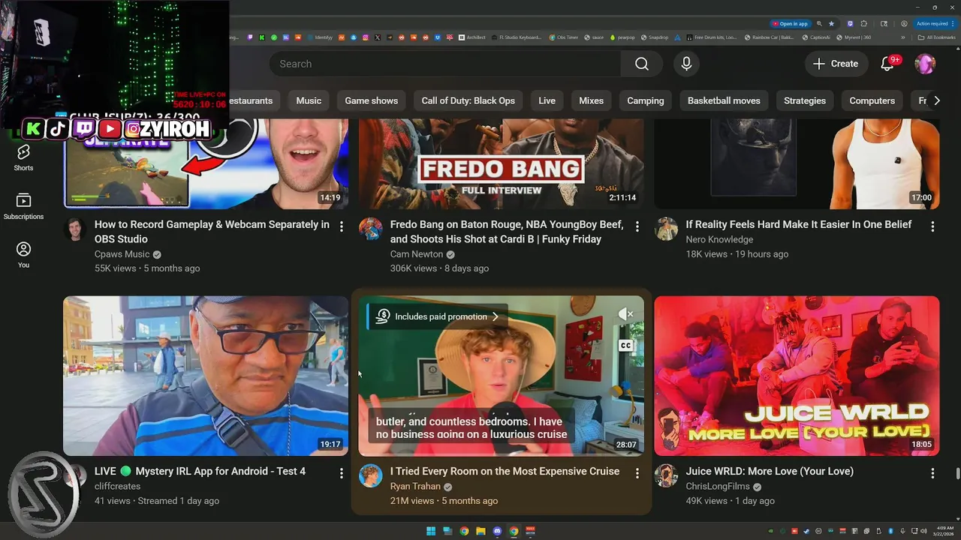Toggle captions on cruise video preview

pos(625,346)
